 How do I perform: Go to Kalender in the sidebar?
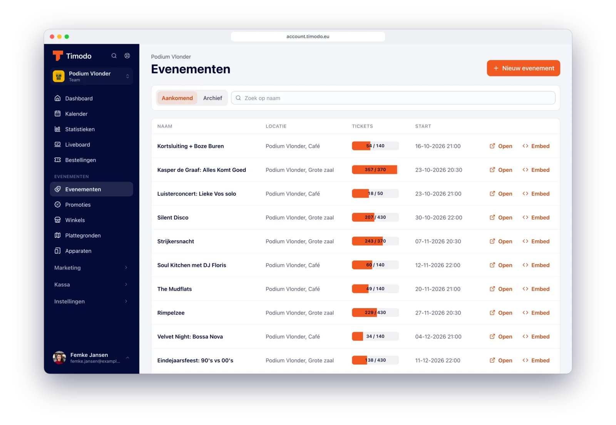coord(91,114)
